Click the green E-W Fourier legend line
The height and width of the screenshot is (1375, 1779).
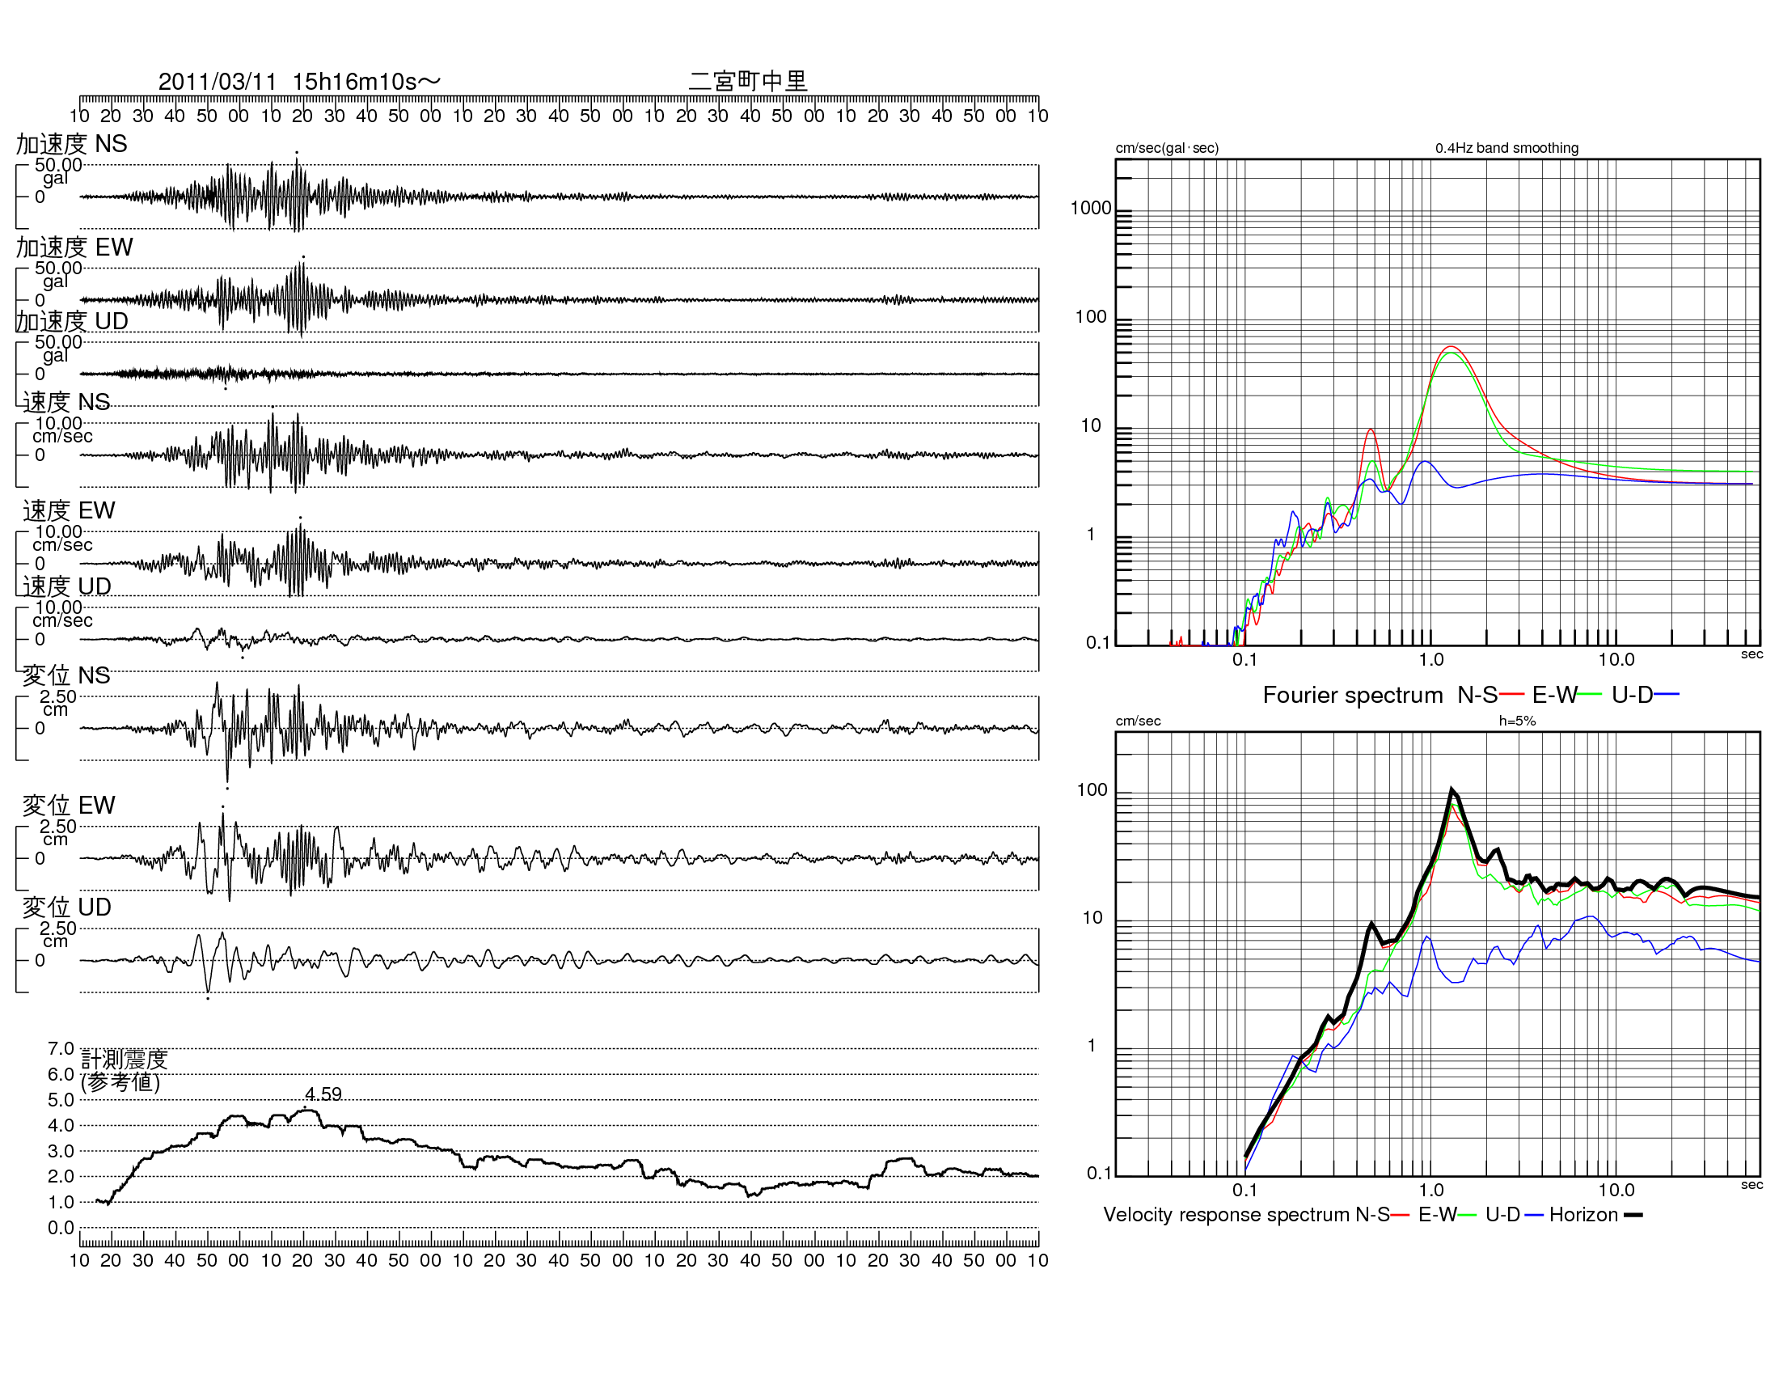(x=1590, y=694)
